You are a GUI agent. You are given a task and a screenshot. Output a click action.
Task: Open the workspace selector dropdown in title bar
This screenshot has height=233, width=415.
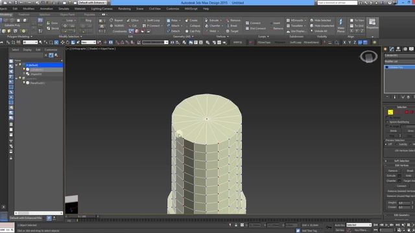[92, 3]
